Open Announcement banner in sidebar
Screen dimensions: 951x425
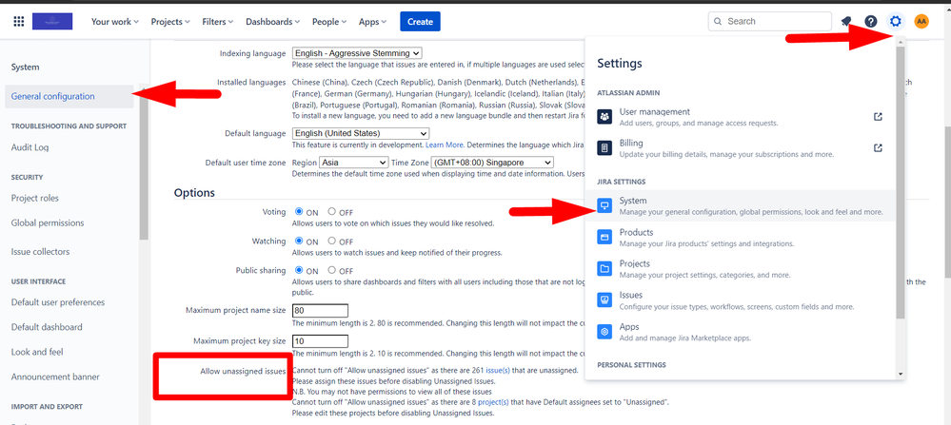55,377
